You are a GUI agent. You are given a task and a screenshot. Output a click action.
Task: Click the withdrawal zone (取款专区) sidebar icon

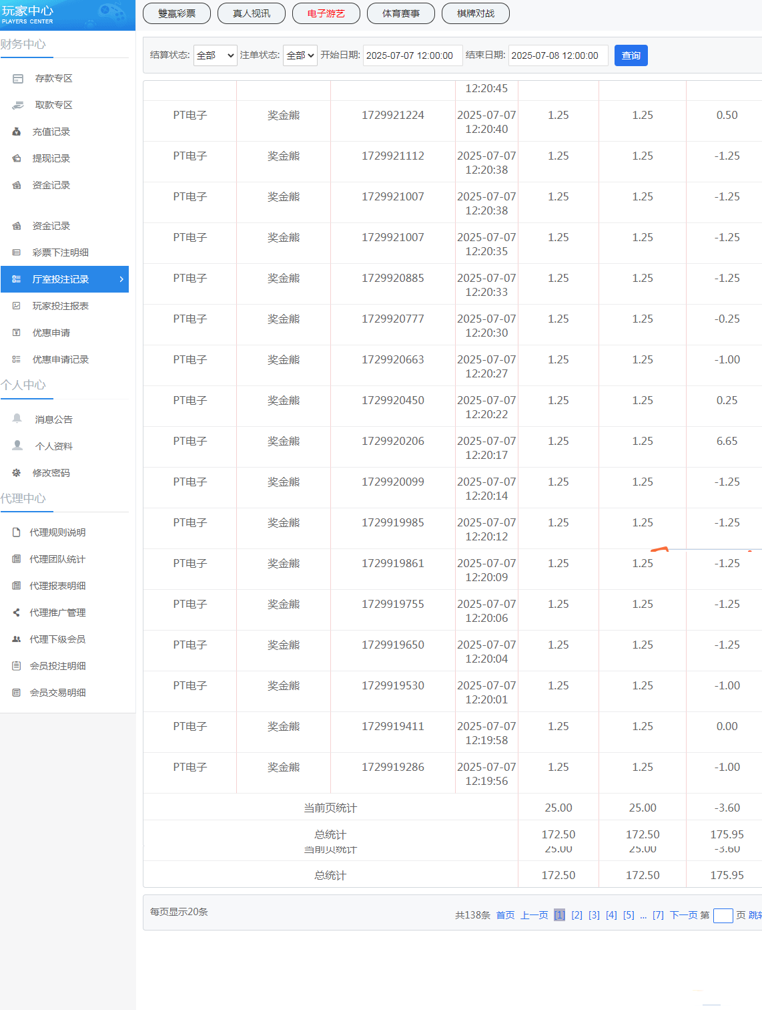(18, 106)
